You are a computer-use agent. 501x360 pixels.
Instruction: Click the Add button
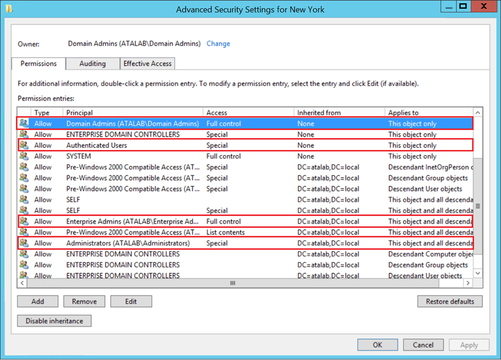38,301
